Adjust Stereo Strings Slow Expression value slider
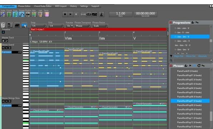The height and width of the screenshot is (129, 213). tap(17, 105)
